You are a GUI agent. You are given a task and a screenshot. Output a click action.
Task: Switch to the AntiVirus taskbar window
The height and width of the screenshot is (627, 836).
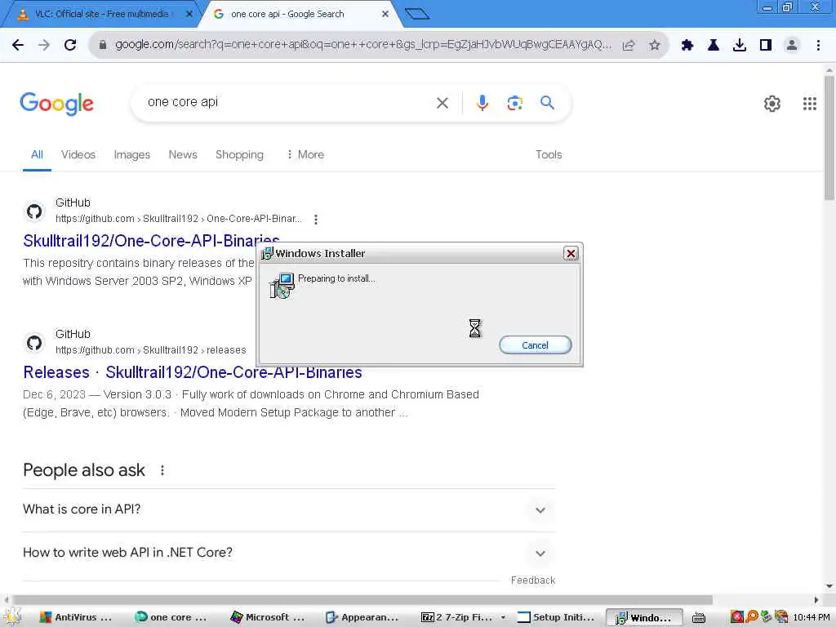coord(76,617)
